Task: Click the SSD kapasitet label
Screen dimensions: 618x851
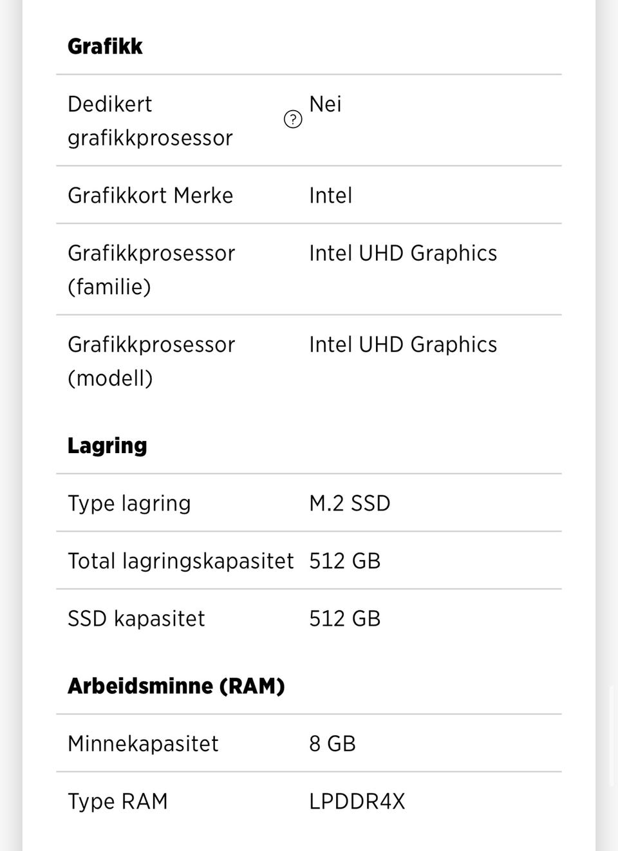Action: [x=136, y=619]
